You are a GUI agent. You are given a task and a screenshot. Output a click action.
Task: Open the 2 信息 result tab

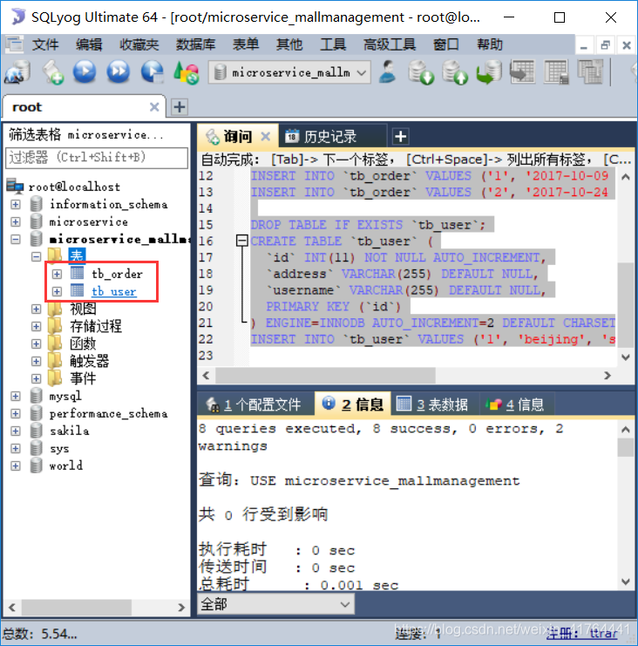point(353,405)
